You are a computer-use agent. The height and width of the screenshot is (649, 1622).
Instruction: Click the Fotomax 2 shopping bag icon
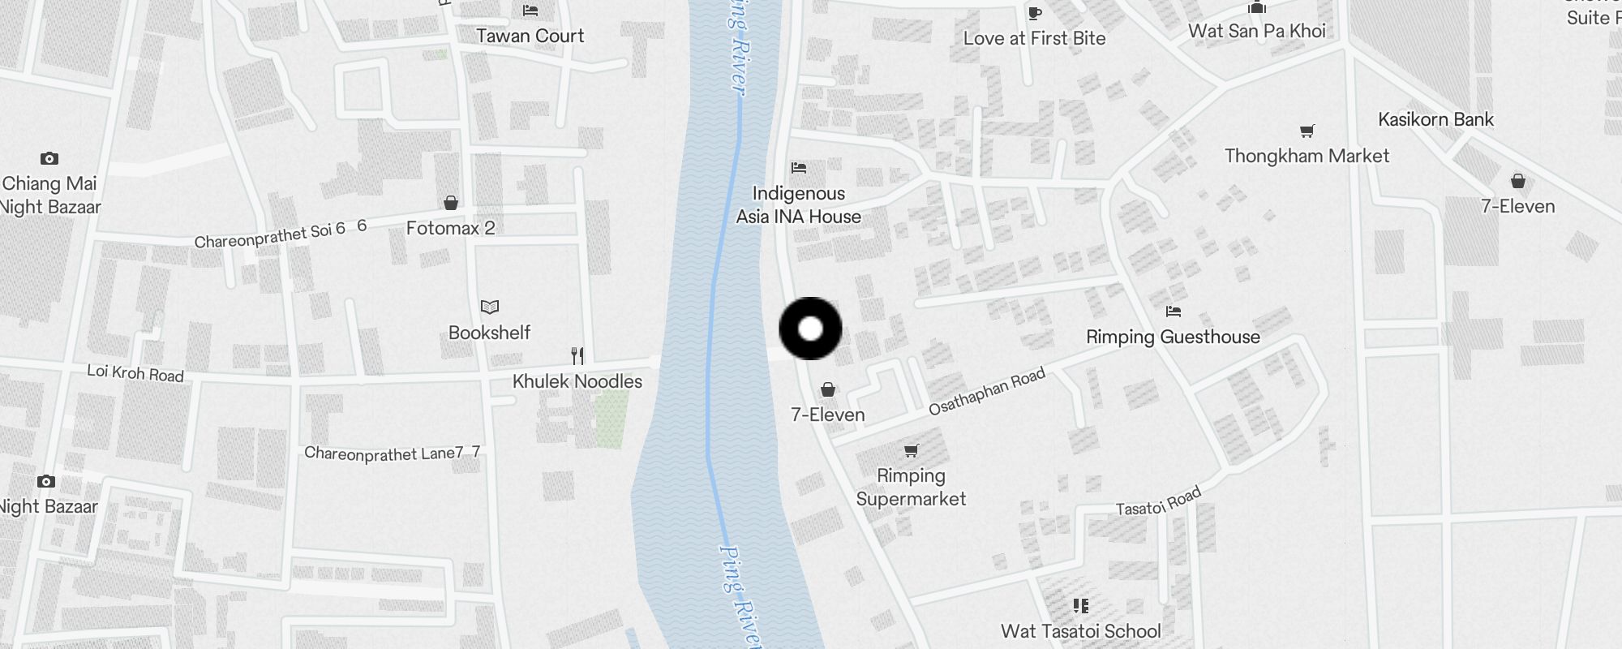[x=451, y=202]
